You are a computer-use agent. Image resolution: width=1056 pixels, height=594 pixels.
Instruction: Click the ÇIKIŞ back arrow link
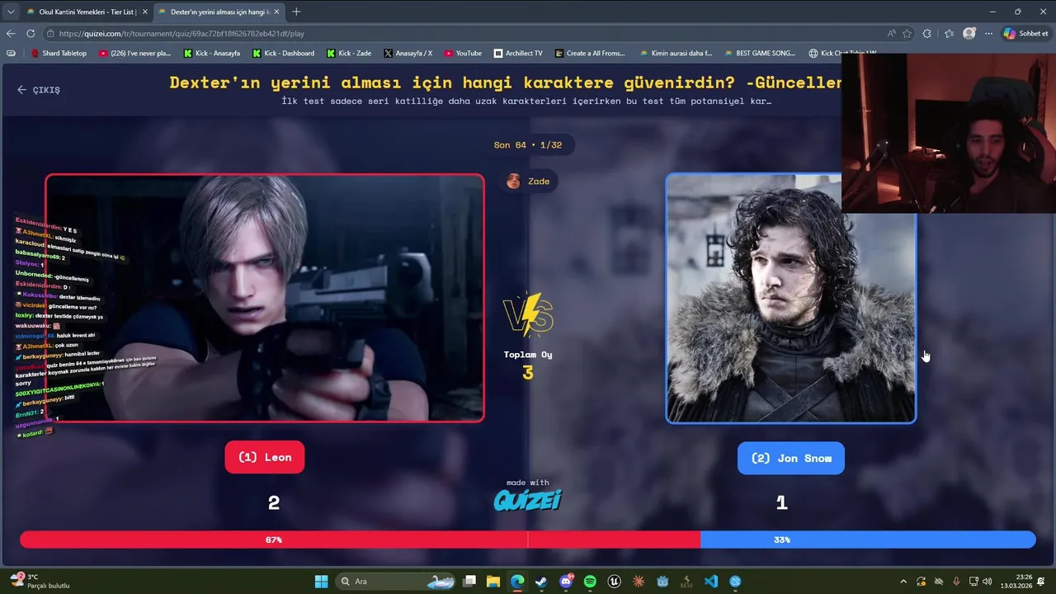tap(39, 90)
